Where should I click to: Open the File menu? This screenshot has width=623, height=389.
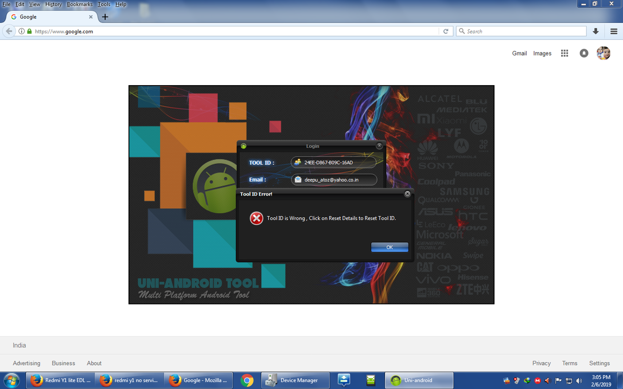6,4
